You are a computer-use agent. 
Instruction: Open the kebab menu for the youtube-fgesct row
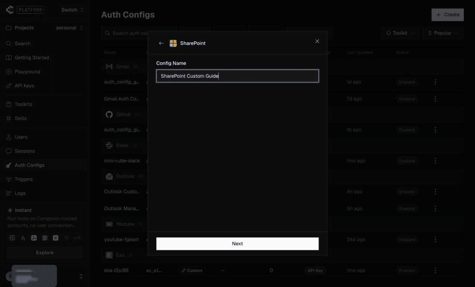pos(435,240)
